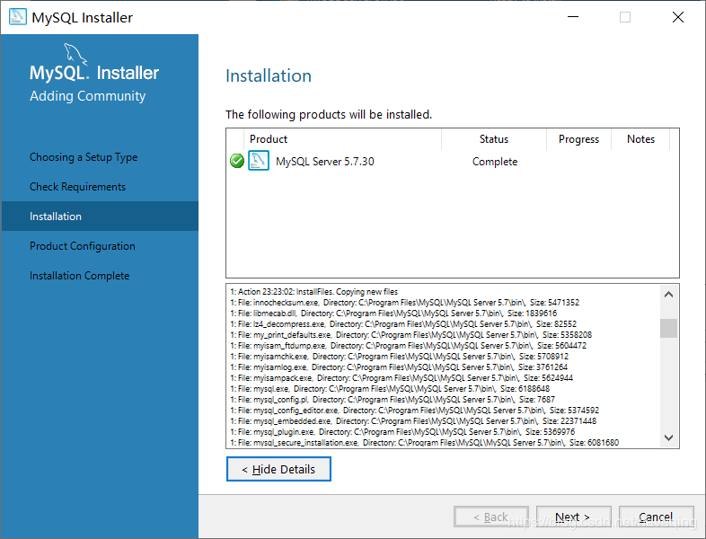The image size is (706, 539).
Task: Click the mysql_config_editor.exe log line
Action: [x=415, y=411]
